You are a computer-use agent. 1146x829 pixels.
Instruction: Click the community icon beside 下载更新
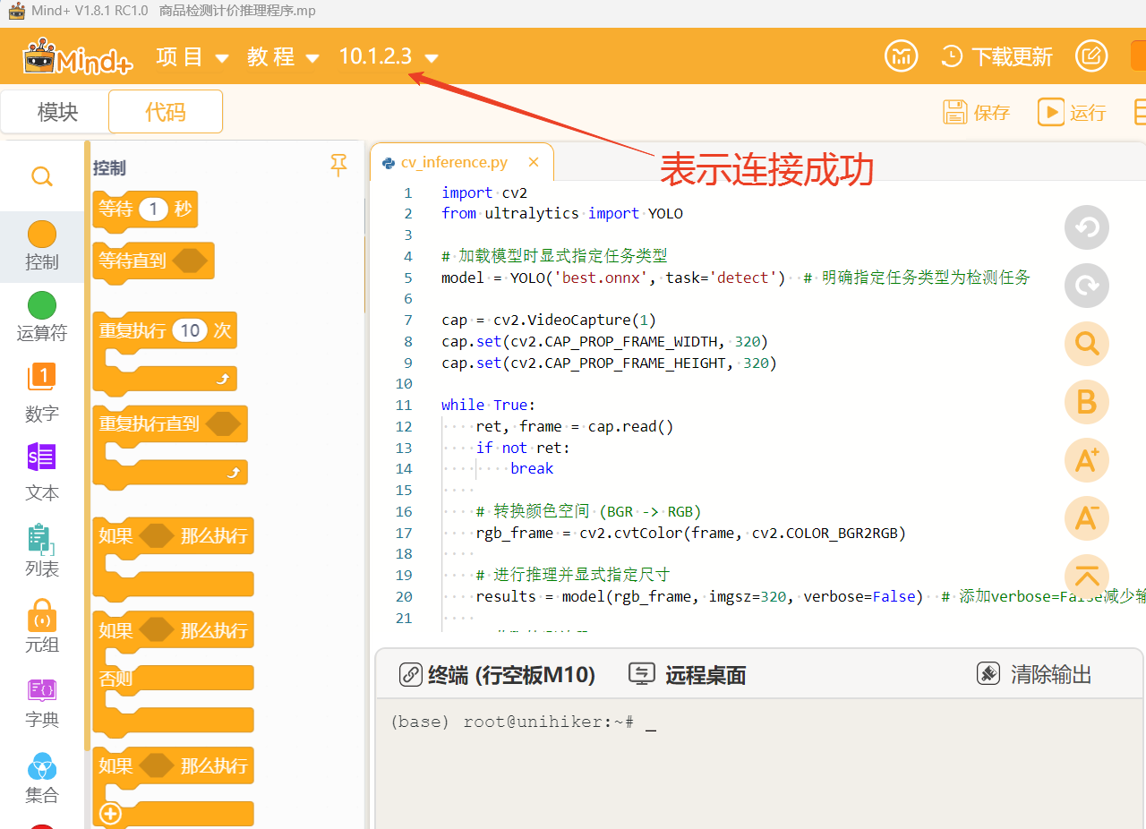pos(902,56)
